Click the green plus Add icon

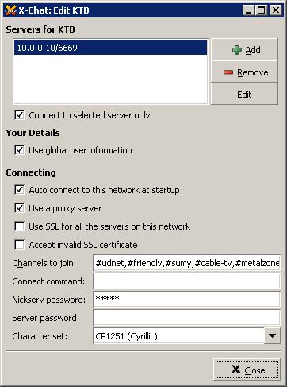coord(236,50)
